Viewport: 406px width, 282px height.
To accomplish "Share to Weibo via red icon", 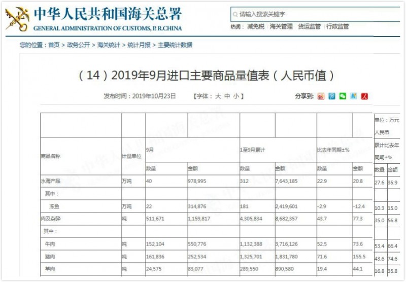I will point(321,96).
